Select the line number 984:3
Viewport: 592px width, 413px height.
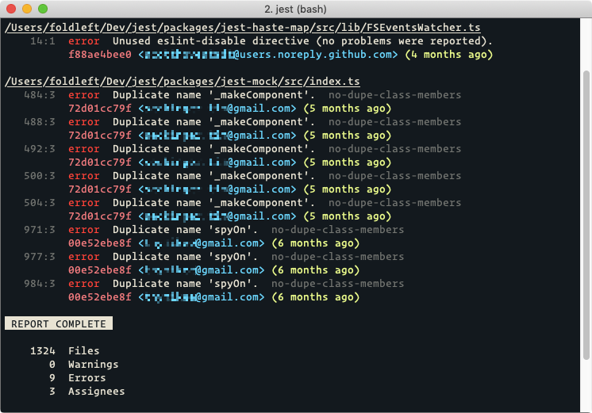(x=40, y=284)
